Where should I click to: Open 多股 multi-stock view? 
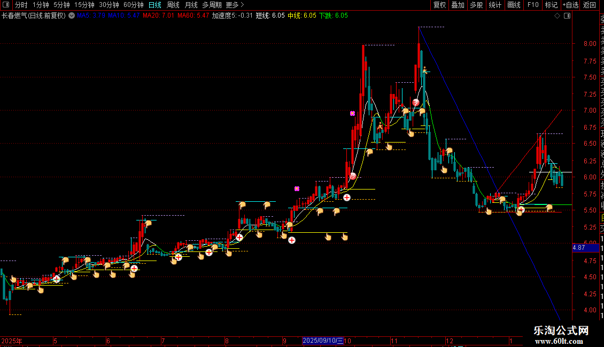(x=476, y=5)
